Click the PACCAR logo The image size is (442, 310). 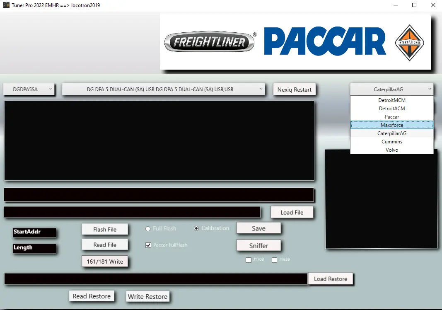(x=325, y=41)
